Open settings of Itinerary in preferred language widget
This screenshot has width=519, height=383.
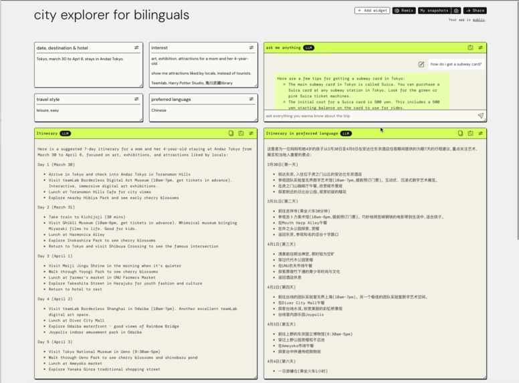coord(480,133)
